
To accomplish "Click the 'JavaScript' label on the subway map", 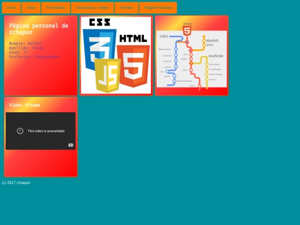I will click(216, 56).
